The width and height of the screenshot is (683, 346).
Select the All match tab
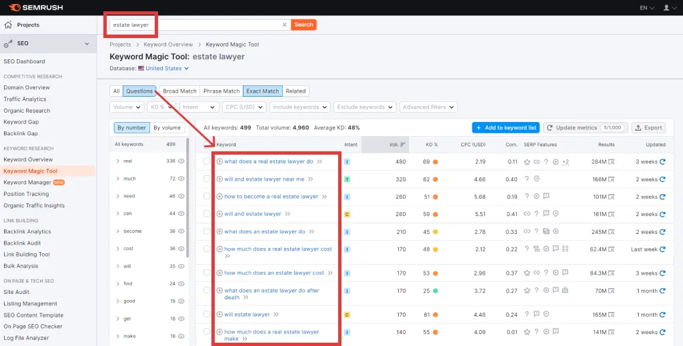[116, 91]
